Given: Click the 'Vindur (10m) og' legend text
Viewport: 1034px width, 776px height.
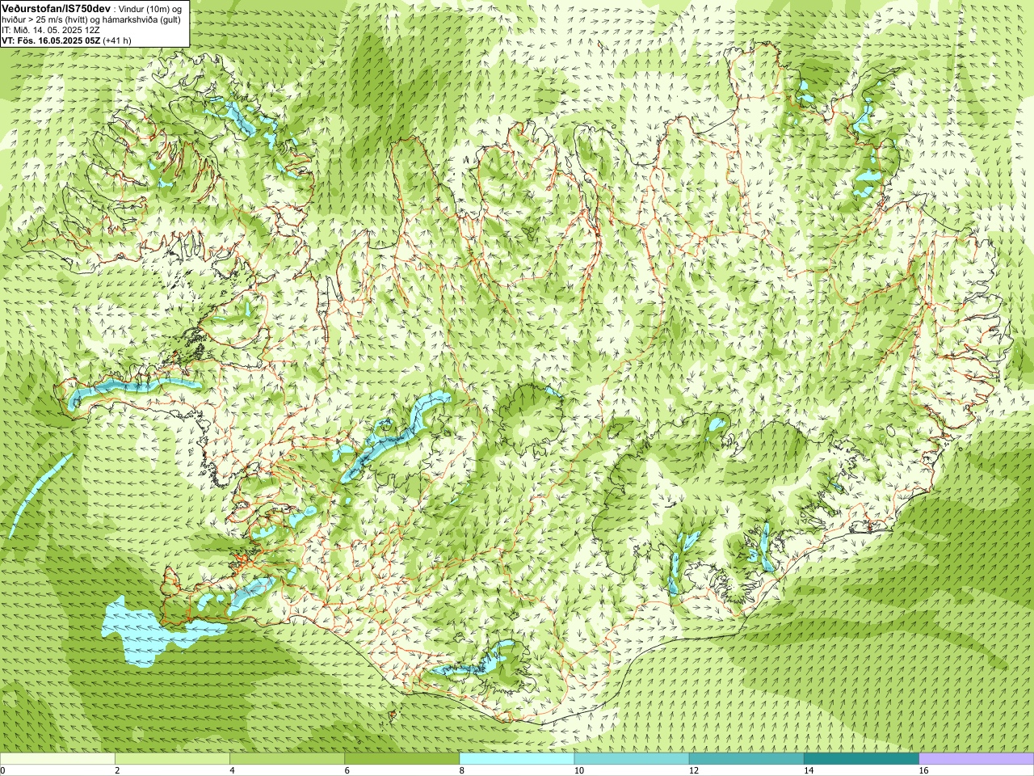Looking at the screenshot, I should (151, 9).
